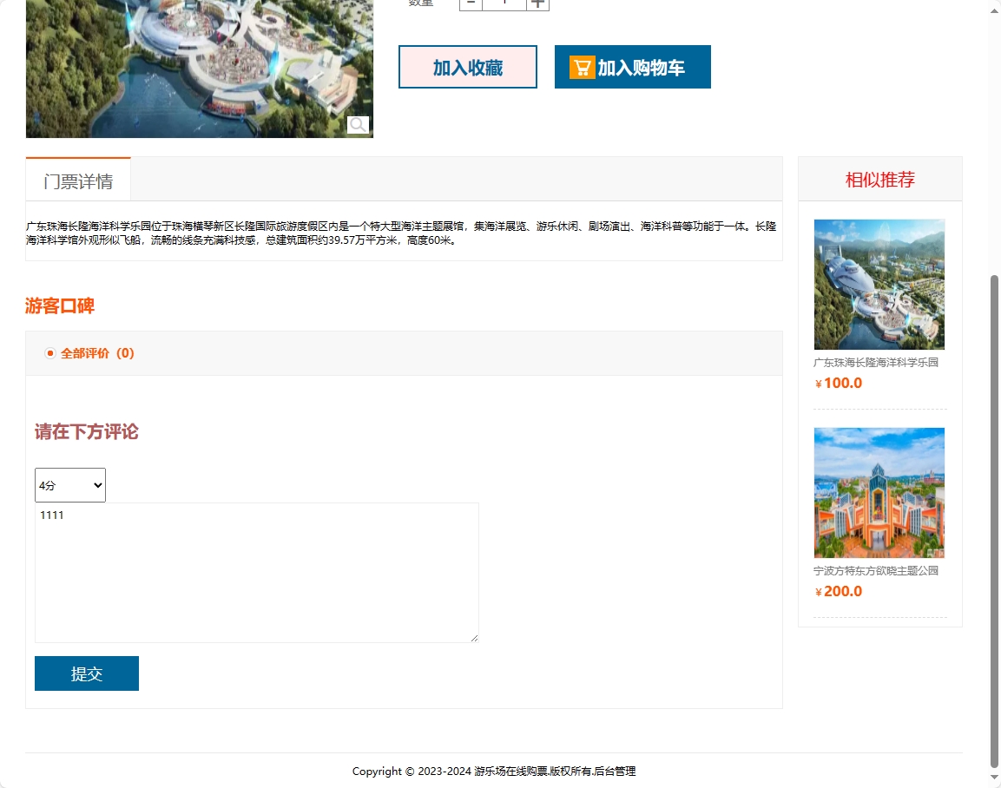This screenshot has height=788, width=1001.
Task: Click the ¥100.0 price label
Action: [x=838, y=383]
